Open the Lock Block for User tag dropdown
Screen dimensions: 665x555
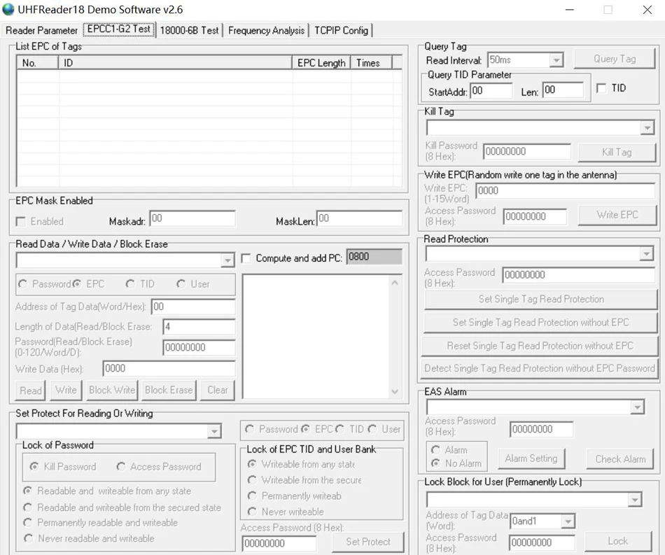coord(634,500)
